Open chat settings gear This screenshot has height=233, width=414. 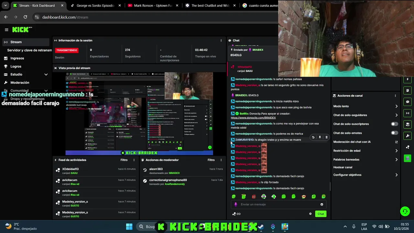[310, 214]
